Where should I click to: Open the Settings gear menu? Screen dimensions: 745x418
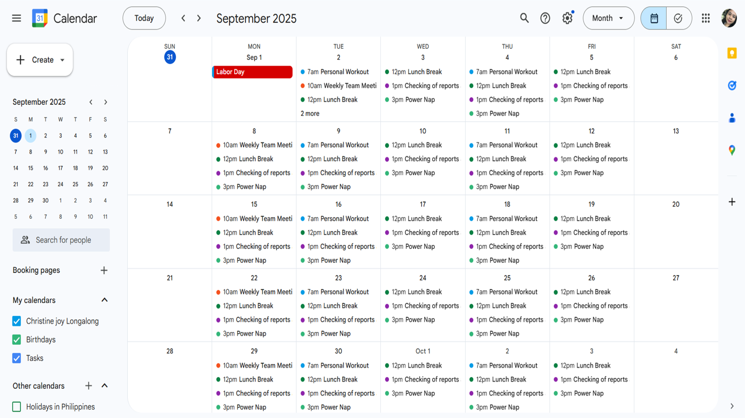[x=567, y=18]
